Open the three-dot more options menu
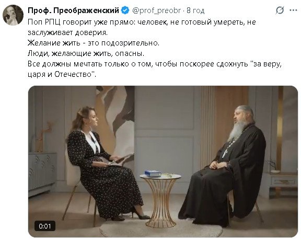This screenshot has width=301, height=240. 293,10
